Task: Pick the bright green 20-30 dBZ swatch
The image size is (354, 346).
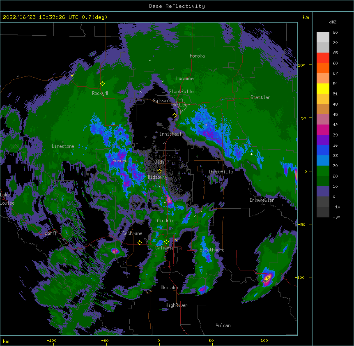Action: pos(323,171)
